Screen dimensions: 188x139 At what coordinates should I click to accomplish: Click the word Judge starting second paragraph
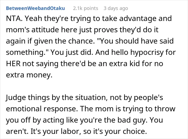(x=16, y=98)
